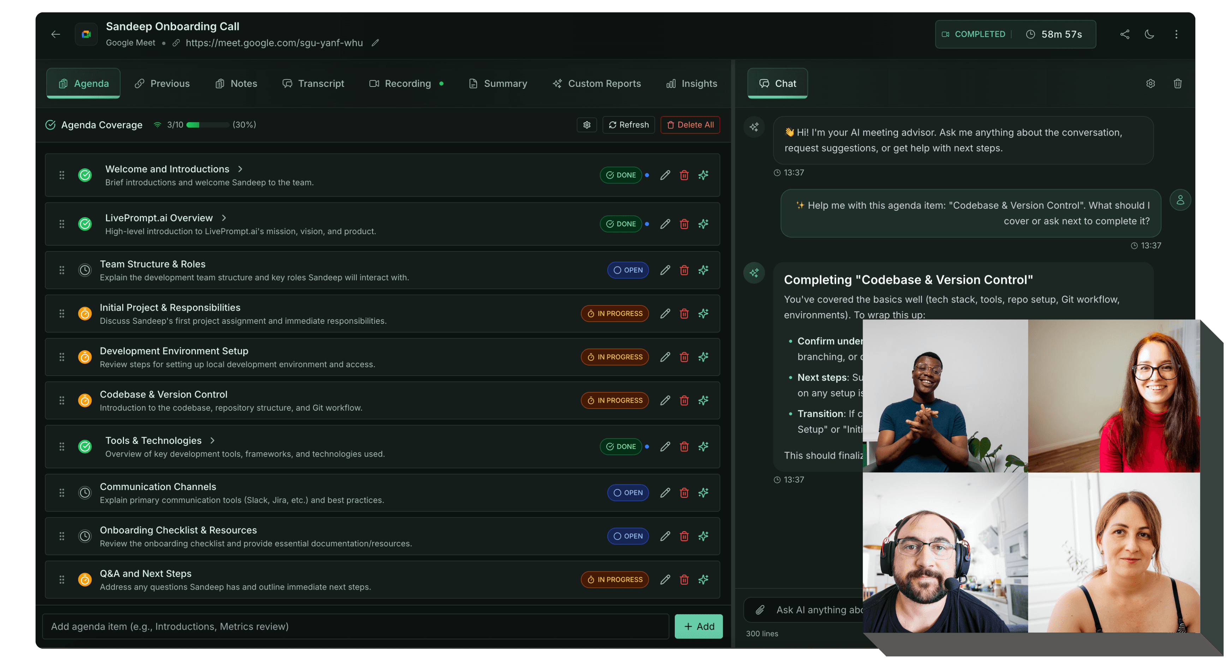Click the share meeting icon
Image resolution: width=1231 pixels, height=661 pixels.
1124,34
